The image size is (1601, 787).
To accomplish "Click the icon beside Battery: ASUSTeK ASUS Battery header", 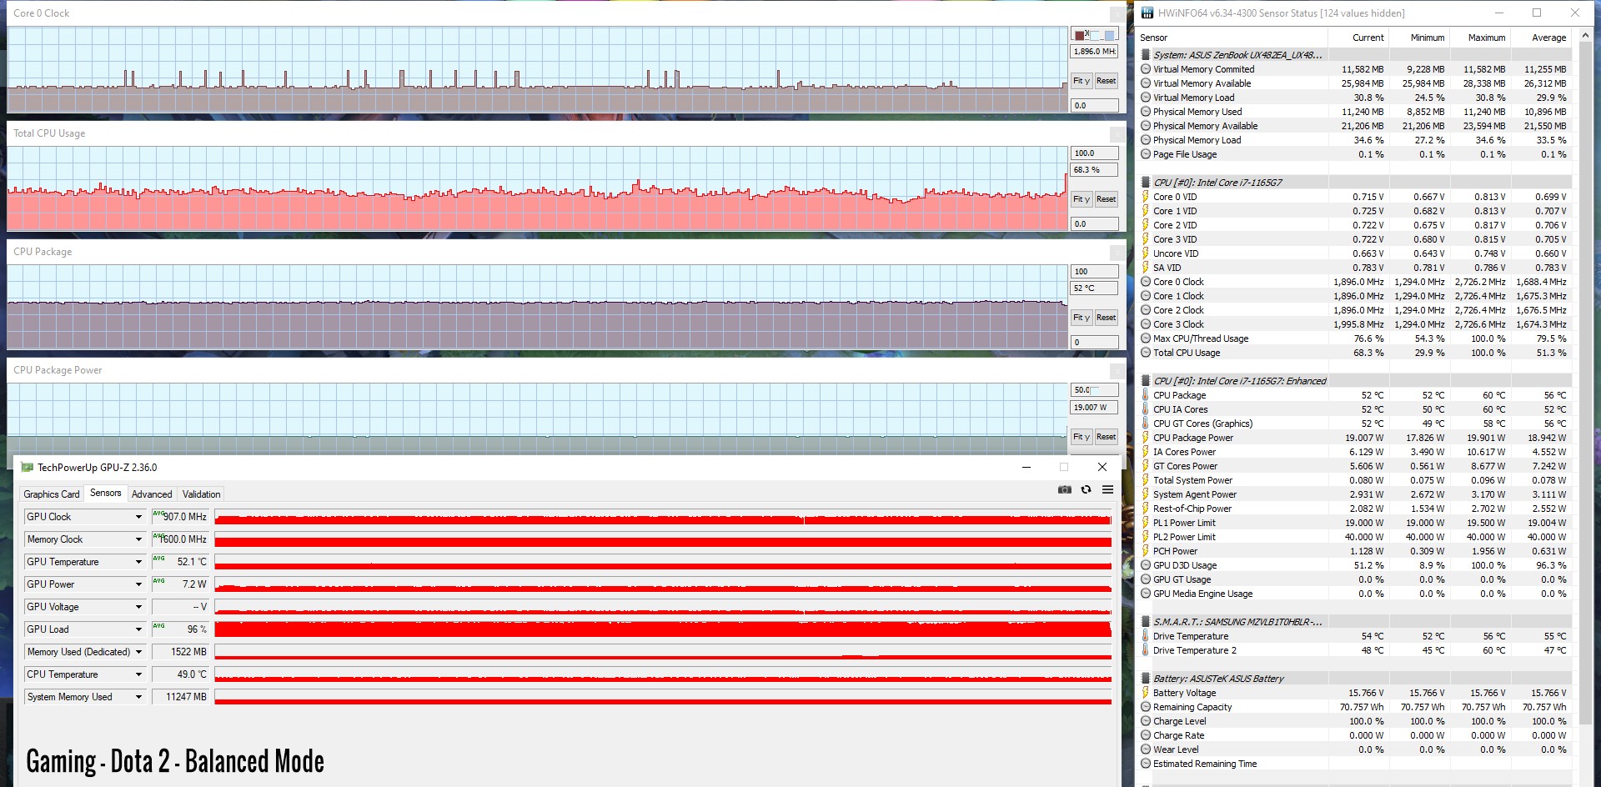I will 1146,679.
